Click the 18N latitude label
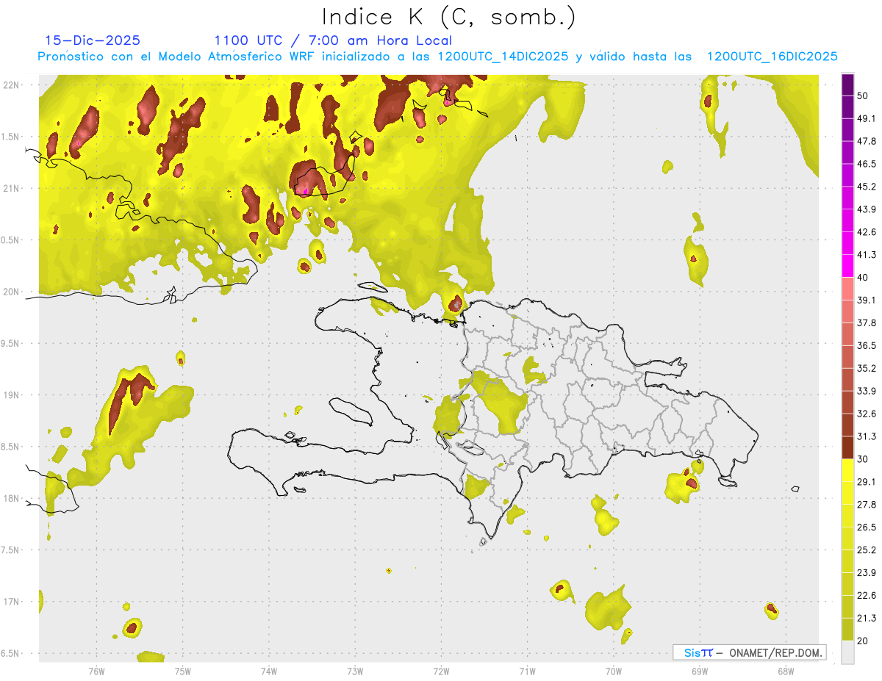Viewport: 882px width, 681px height. click(12, 498)
